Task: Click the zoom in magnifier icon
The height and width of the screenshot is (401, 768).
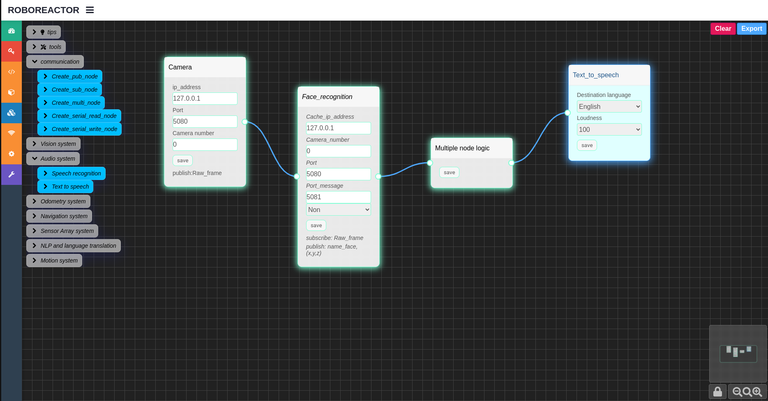Action: click(x=757, y=392)
